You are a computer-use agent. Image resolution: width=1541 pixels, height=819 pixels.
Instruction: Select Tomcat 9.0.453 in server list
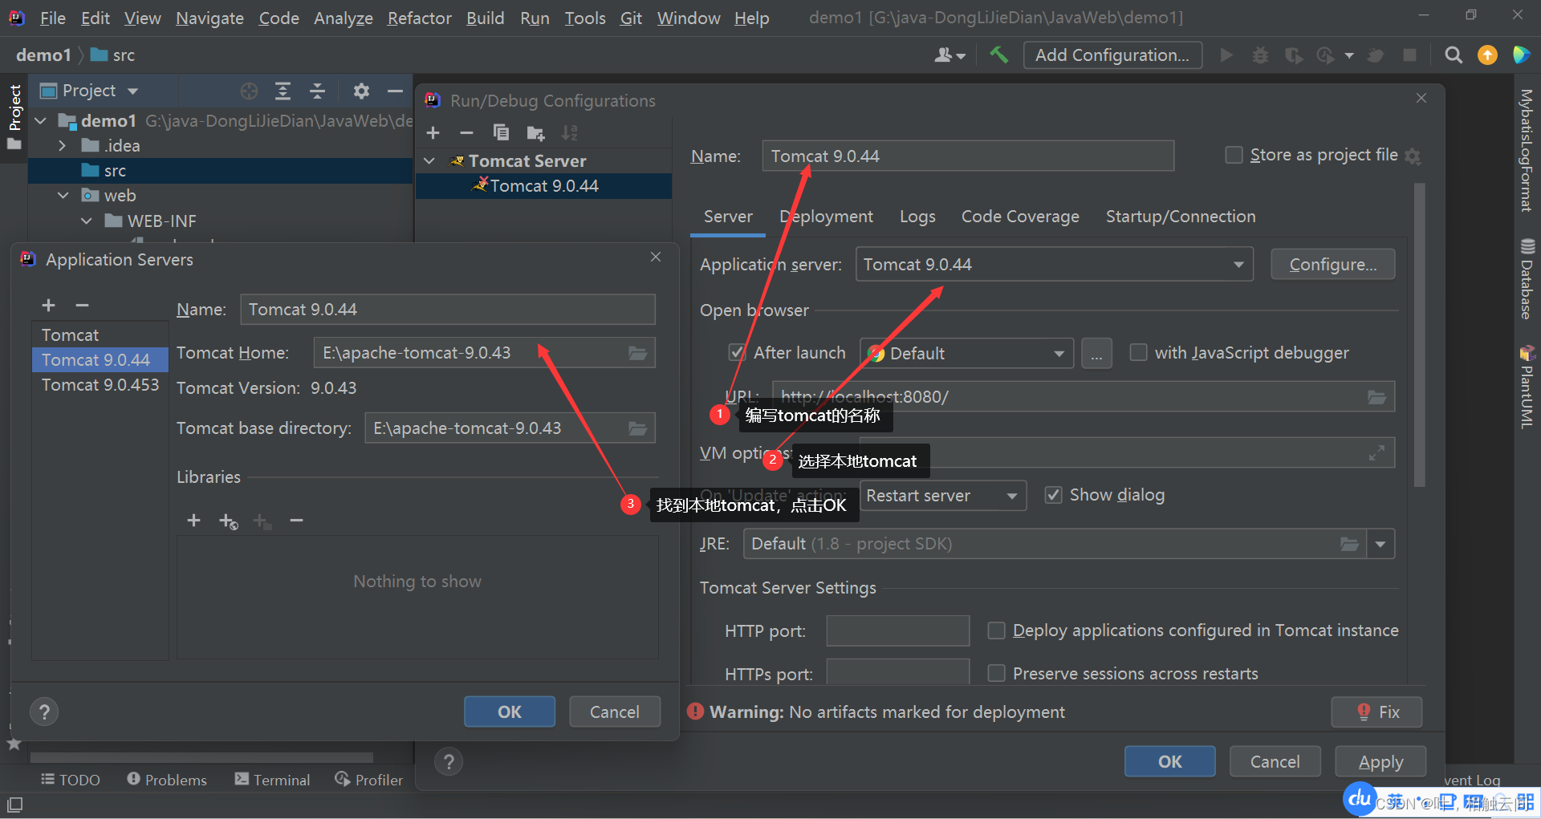tap(100, 385)
